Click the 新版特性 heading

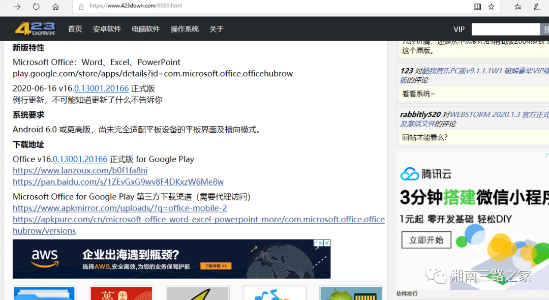click(x=28, y=48)
